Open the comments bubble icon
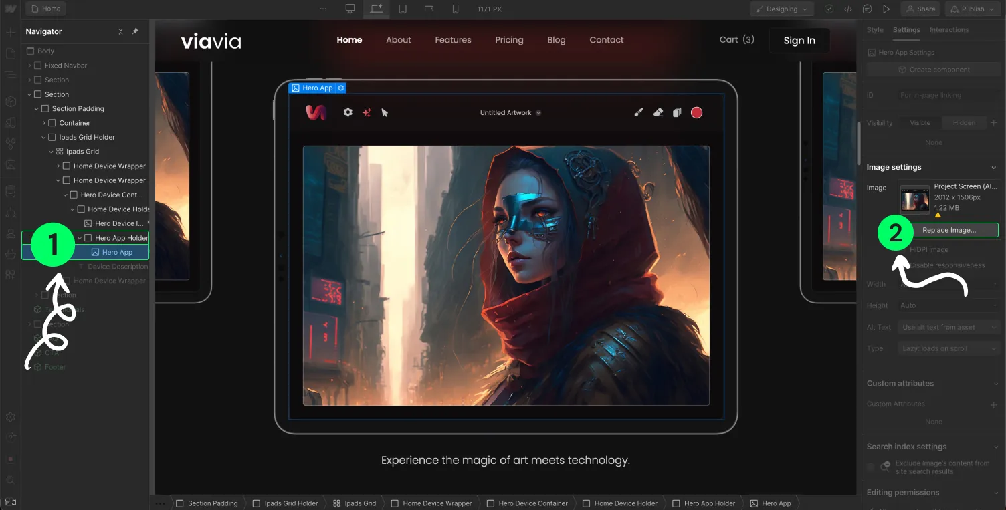Screen dimensions: 1006x510 (868, 9)
